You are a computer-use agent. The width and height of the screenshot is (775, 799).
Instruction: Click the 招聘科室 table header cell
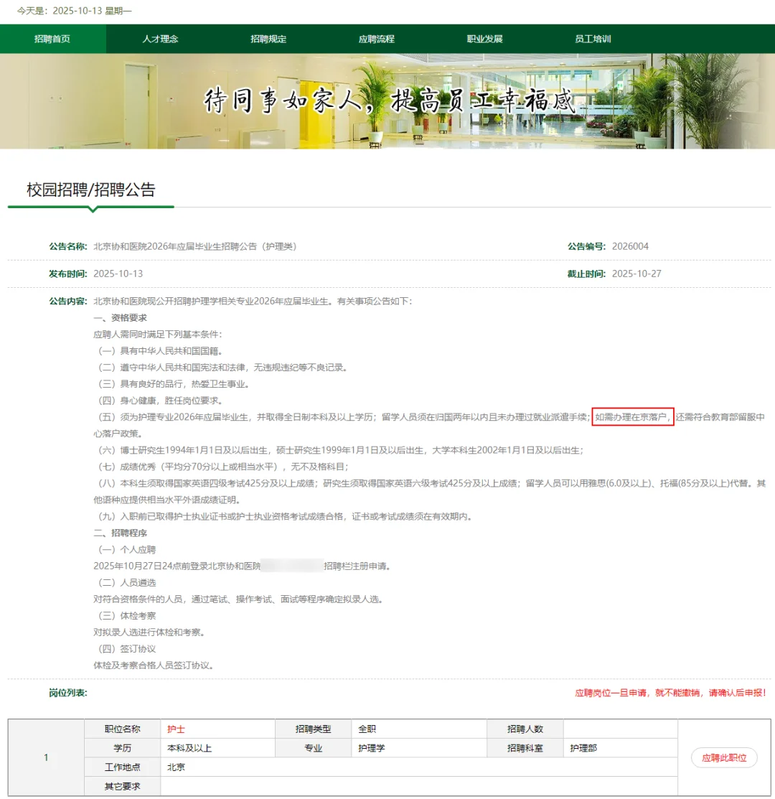[525, 748]
